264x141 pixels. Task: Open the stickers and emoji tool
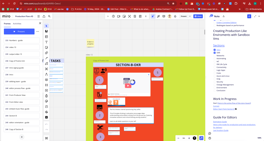[46, 101]
